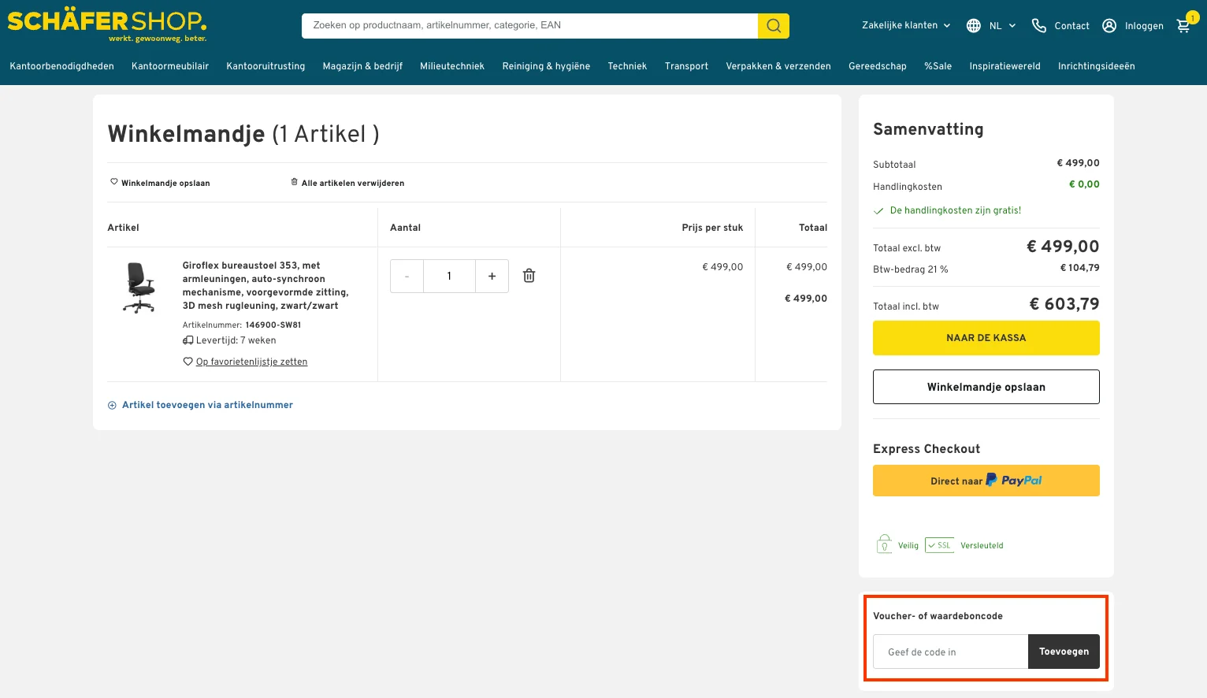1207x698 pixels.
Task: Click Direct naar PayPal button
Action: click(986, 481)
